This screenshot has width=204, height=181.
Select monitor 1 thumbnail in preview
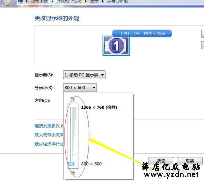(x=116, y=46)
